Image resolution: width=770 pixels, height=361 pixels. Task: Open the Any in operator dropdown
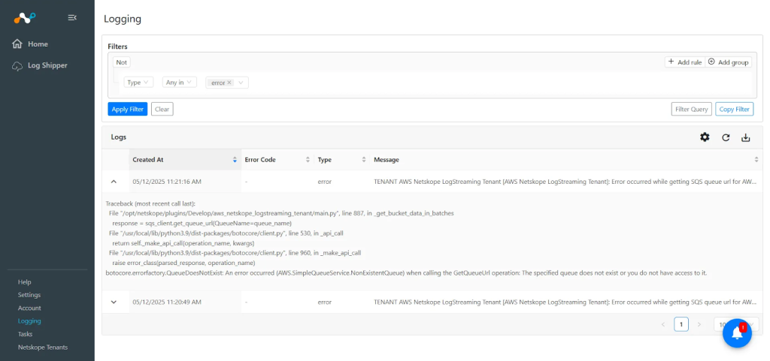pyautogui.click(x=180, y=83)
